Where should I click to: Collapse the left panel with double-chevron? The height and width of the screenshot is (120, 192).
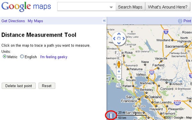point(104,21)
